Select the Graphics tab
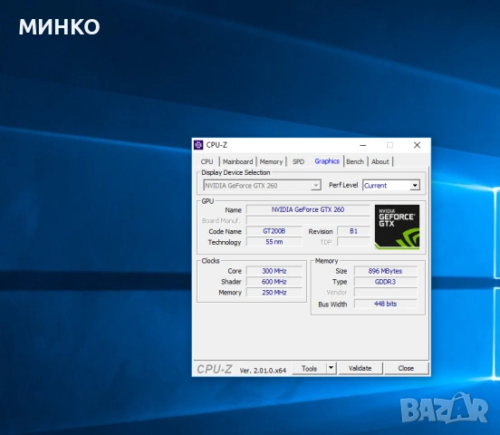Screen dimensions: 500x435 327,161
